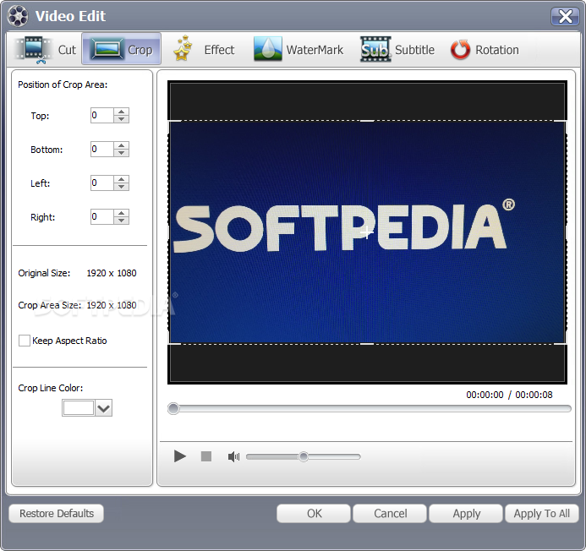This screenshot has height=551, width=586.
Task: Open the Effect tab with stars icon
Action: click(x=204, y=49)
